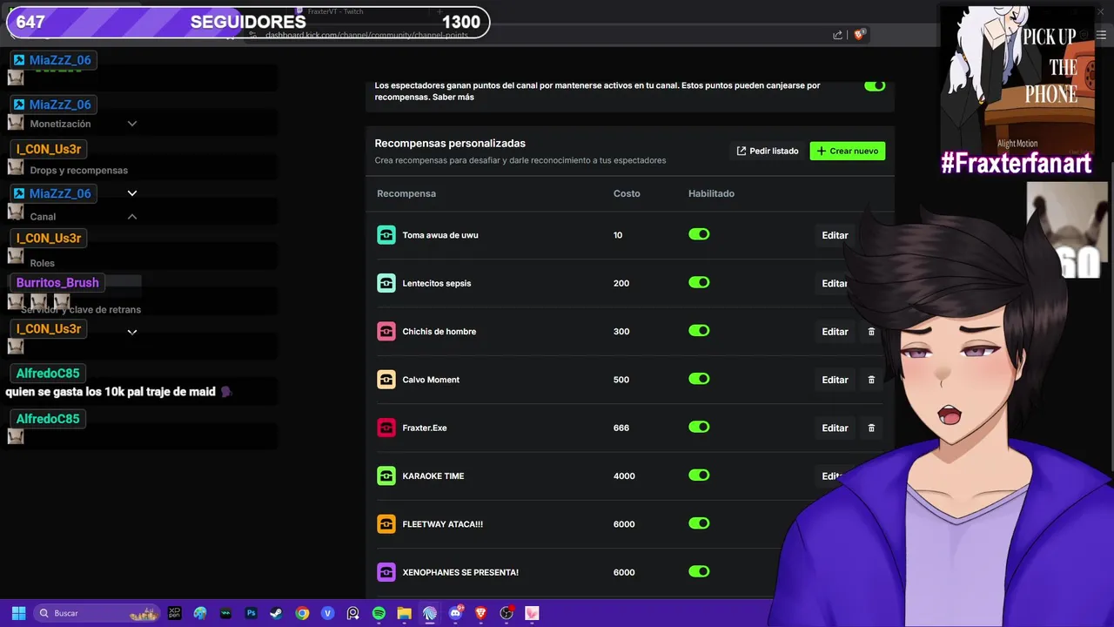Edit the Chichis de hombre reward
This screenshot has height=627, width=1114.
point(835,332)
